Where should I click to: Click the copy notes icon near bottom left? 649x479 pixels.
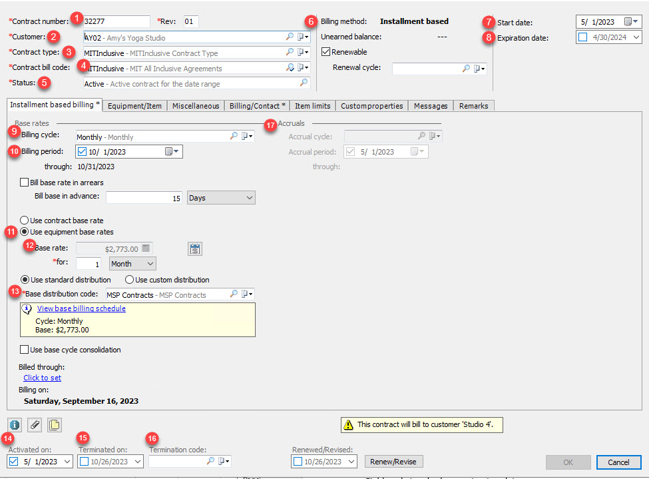[x=53, y=424]
